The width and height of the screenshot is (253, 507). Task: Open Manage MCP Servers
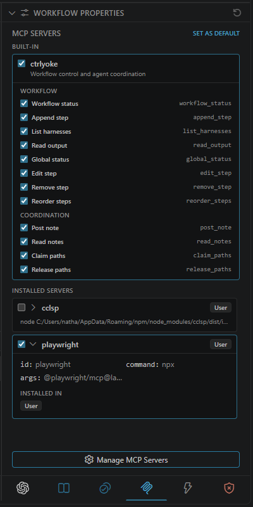[x=126, y=459]
